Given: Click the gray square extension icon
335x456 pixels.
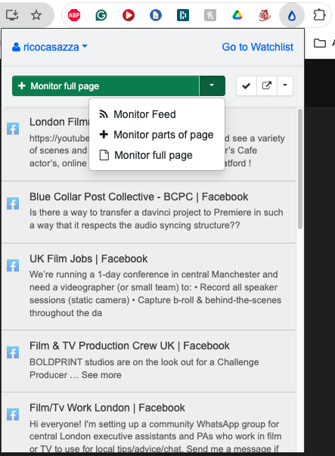Looking at the screenshot, I should pos(210,15).
